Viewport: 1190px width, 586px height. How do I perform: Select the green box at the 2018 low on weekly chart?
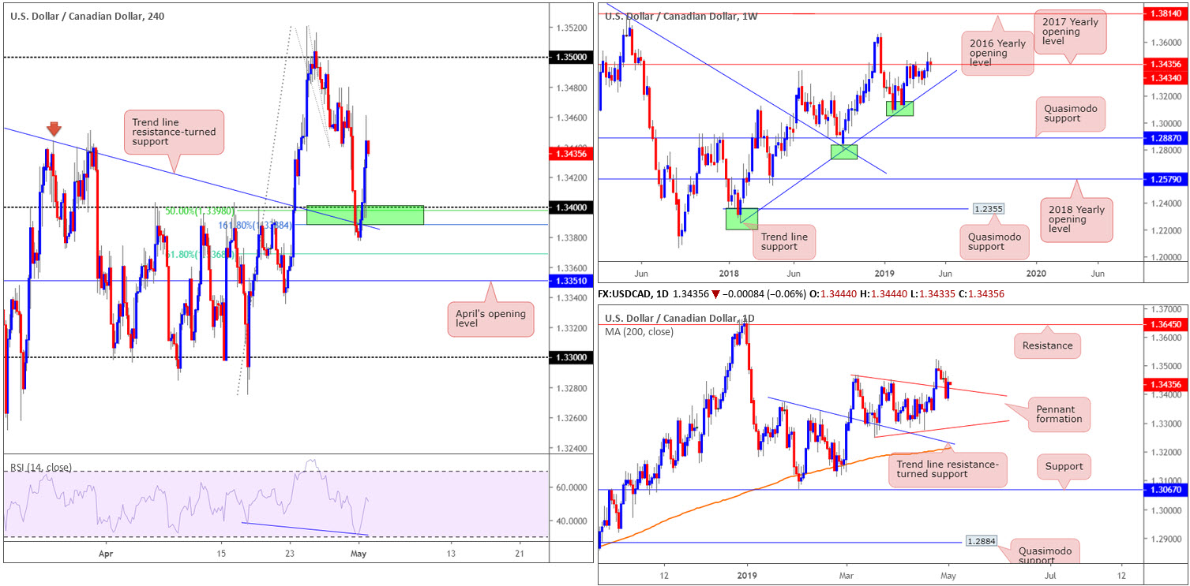tap(742, 219)
